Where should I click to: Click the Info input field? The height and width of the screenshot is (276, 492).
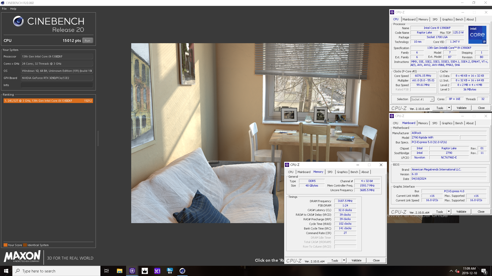click(57, 85)
